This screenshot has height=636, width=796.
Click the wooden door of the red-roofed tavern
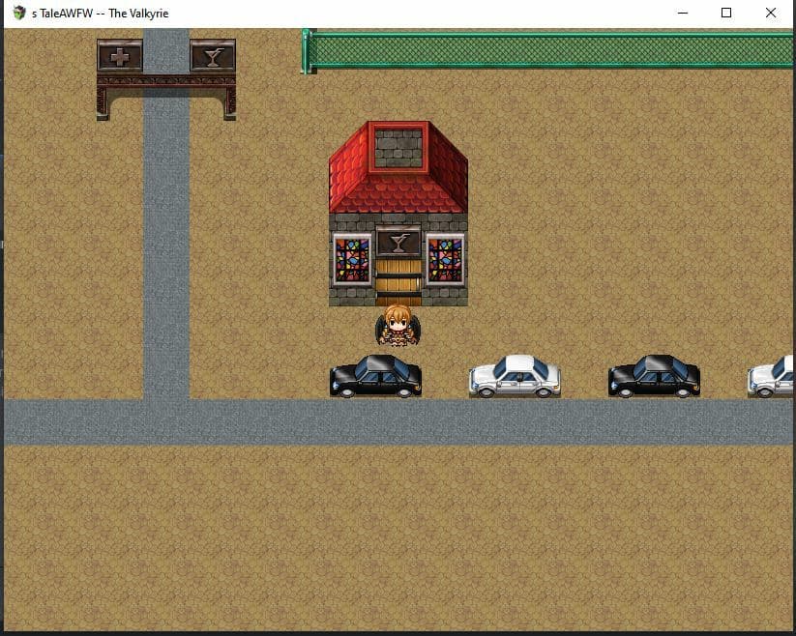[398, 282]
